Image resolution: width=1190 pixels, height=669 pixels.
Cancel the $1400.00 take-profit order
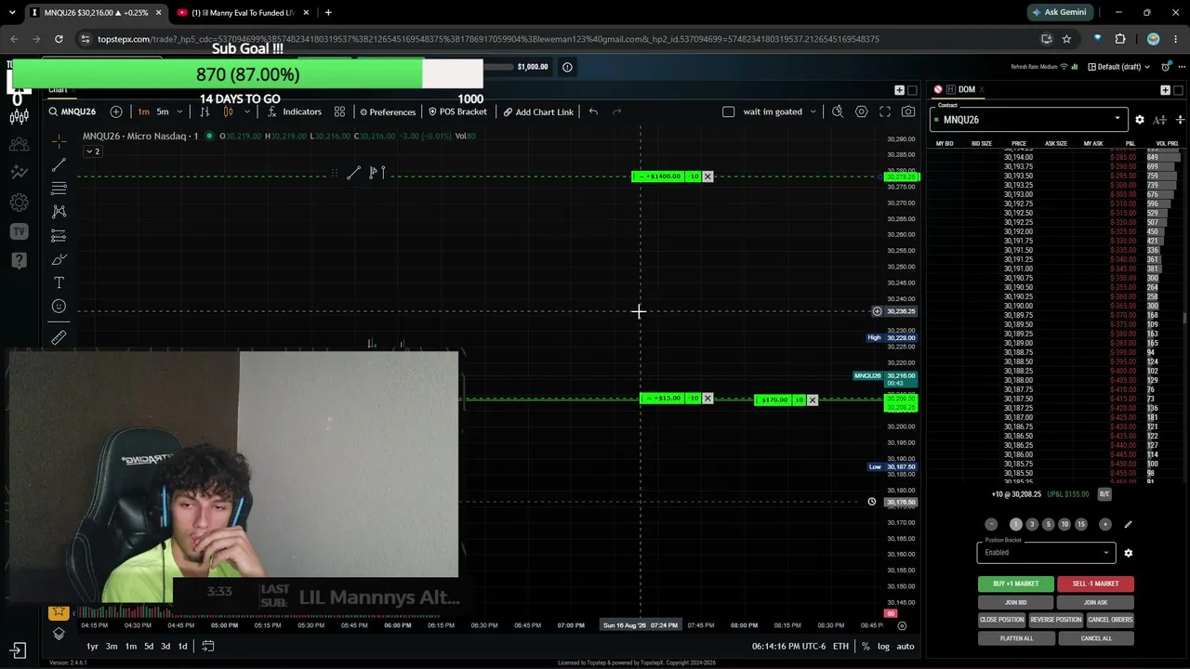[x=707, y=176]
